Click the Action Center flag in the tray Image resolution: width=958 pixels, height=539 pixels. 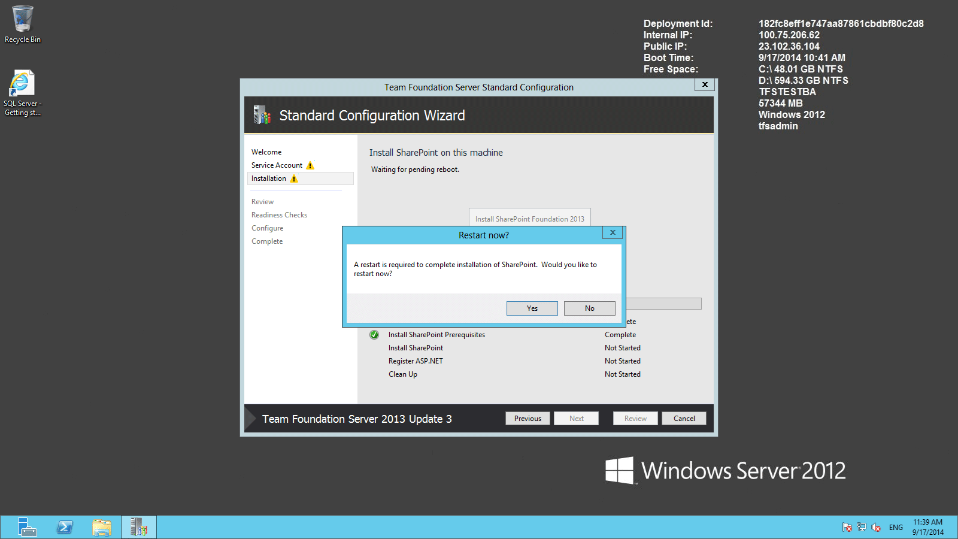click(x=847, y=527)
